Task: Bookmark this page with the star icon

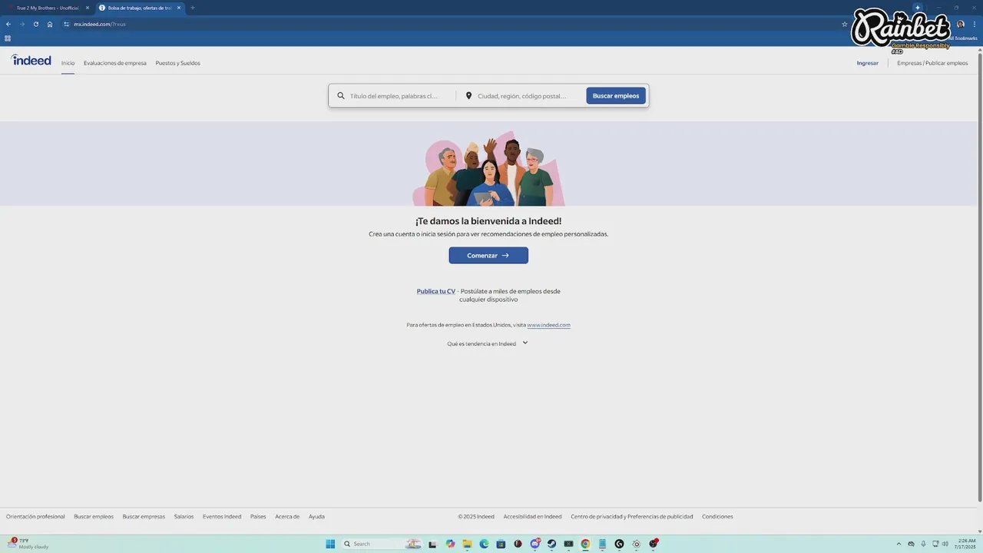Action: pos(845,24)
